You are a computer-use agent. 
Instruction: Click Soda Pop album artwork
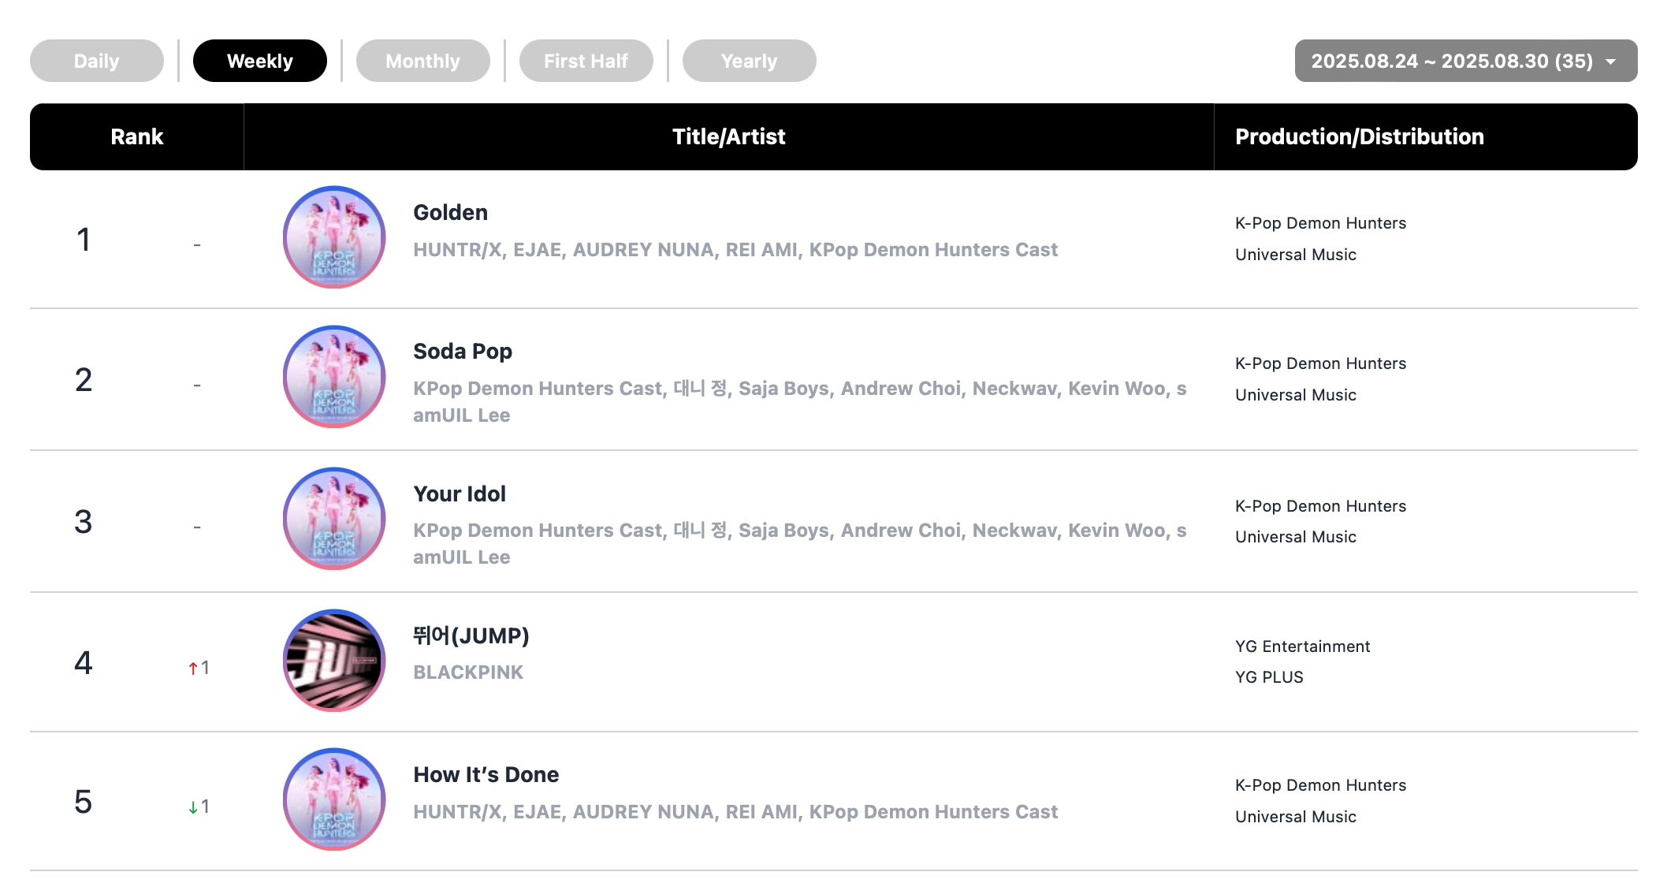334,377
